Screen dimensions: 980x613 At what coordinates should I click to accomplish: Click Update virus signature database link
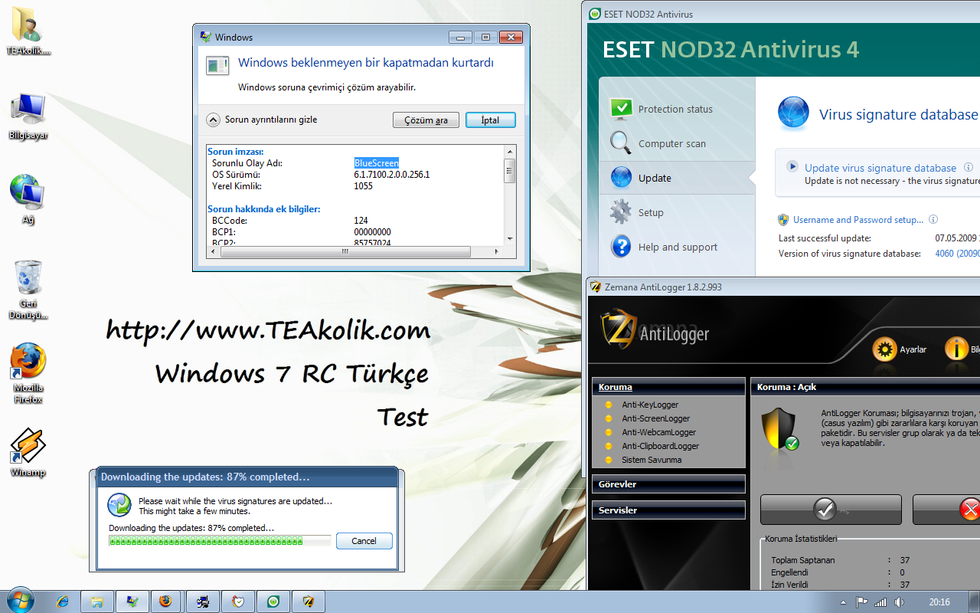coord(880,168)
